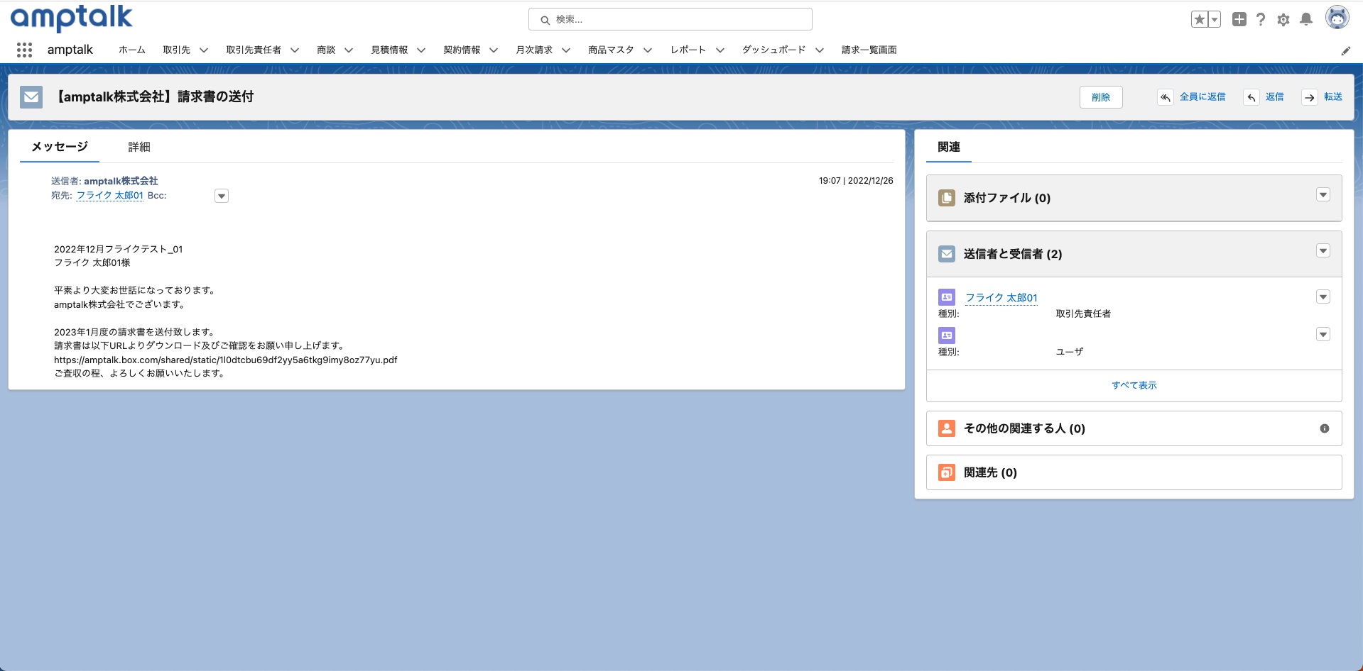Screen dimensions: 1363x671
Task: Open the 取引先責任者 navigation tab
Action: click(x=254, y=50)
